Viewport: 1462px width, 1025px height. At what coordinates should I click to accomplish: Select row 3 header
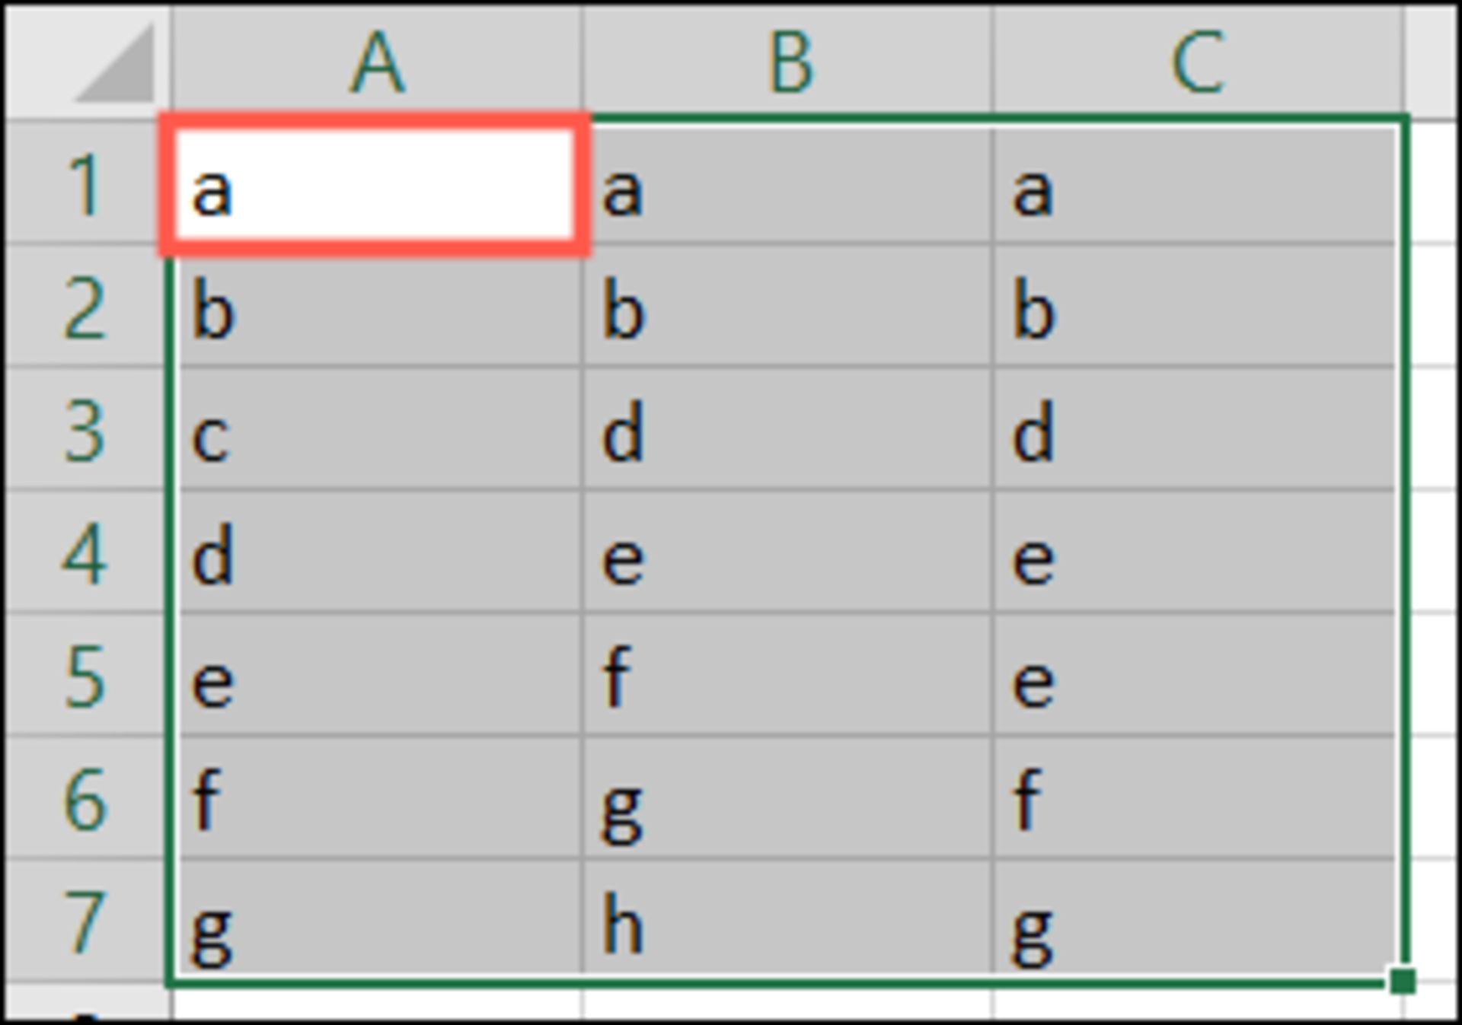pyautogui.click(x=85, y=429)
